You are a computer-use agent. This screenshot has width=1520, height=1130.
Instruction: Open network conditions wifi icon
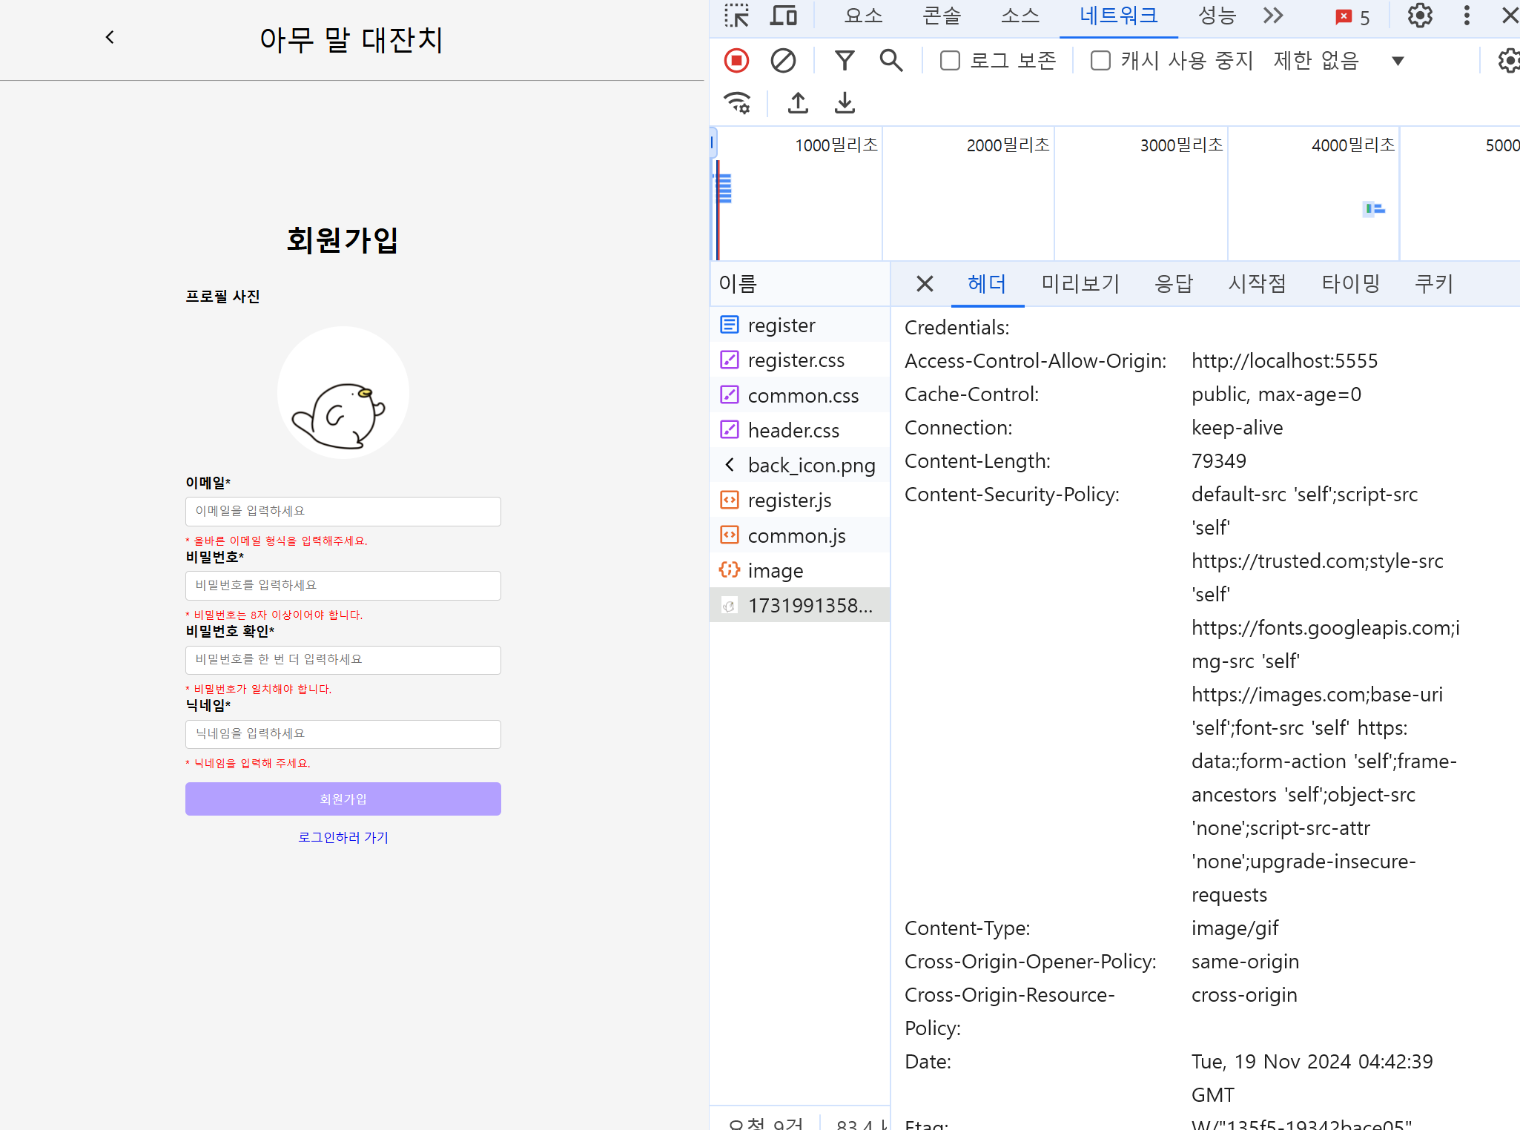pos(737,103)
